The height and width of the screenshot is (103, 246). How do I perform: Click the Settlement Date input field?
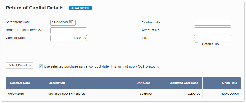point(63,22)
